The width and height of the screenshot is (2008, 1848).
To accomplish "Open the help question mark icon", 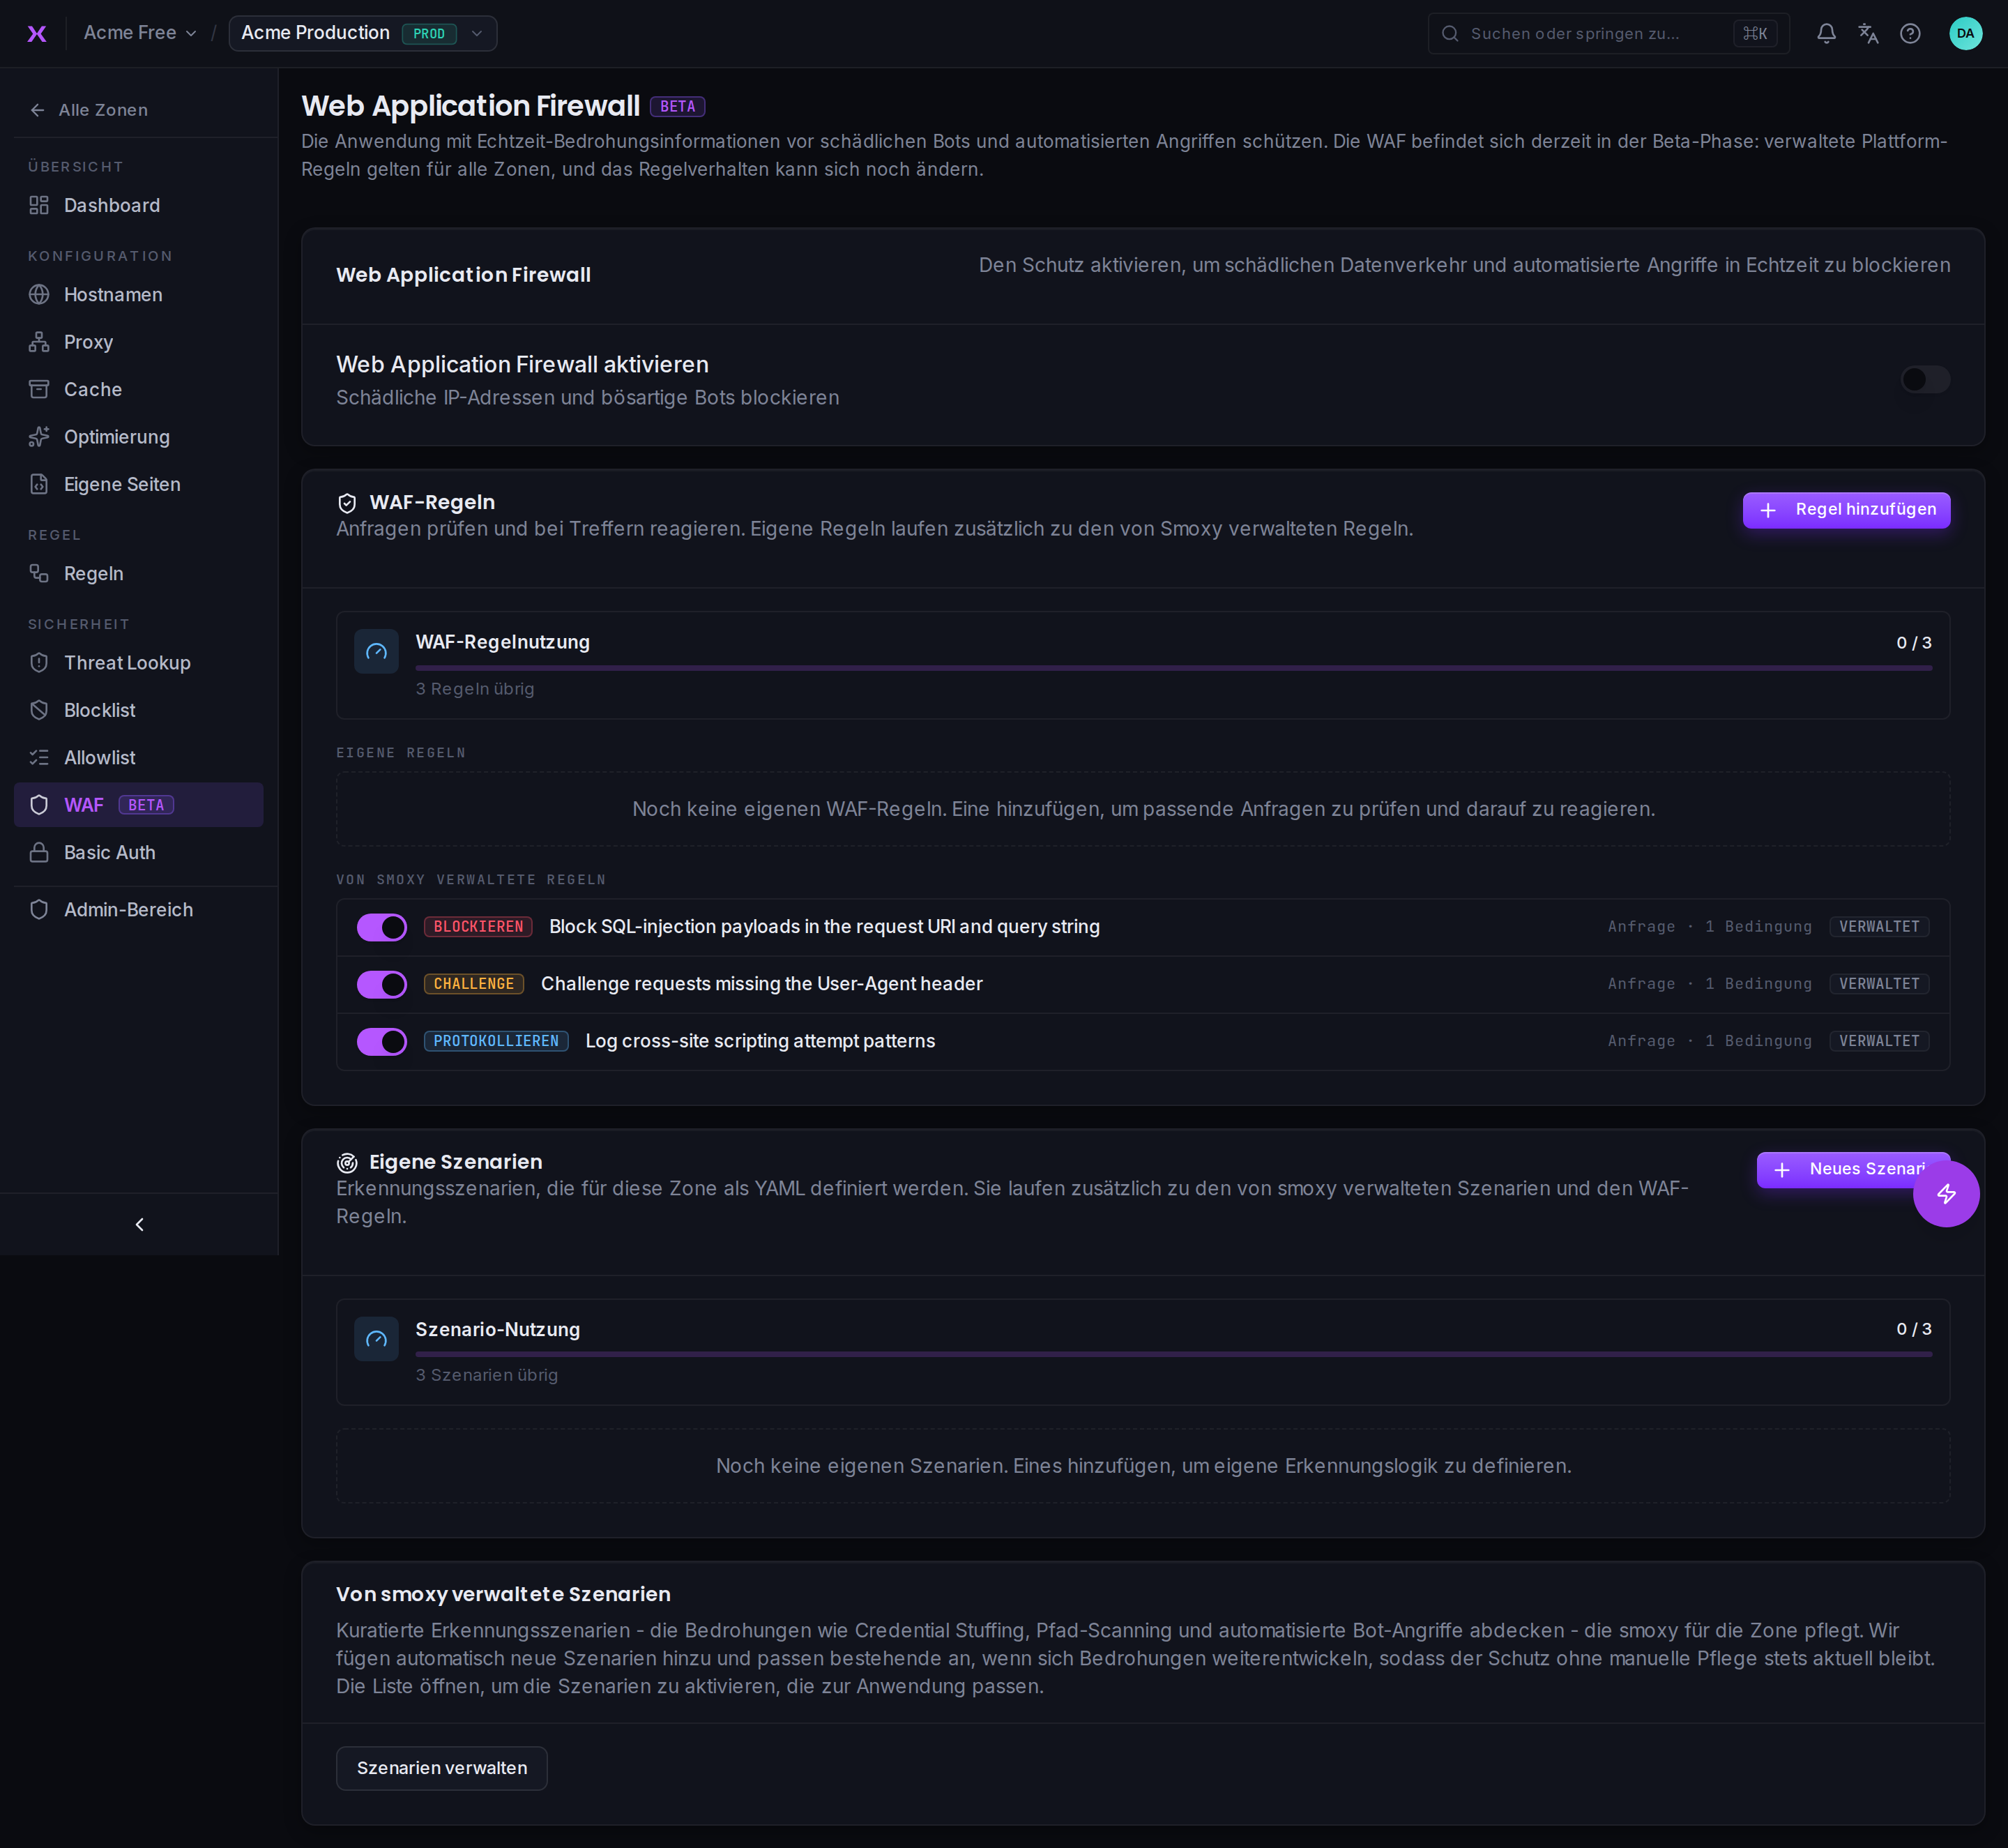I will [x=1910, y=33].
